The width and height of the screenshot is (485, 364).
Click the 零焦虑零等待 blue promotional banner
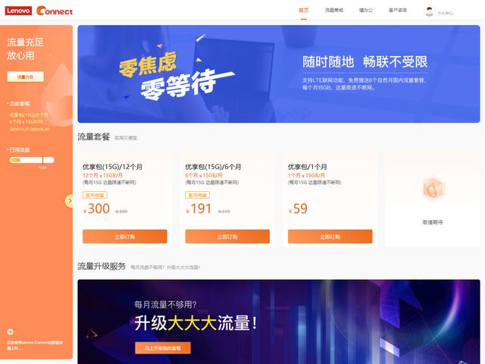click(x=279, y=74)
